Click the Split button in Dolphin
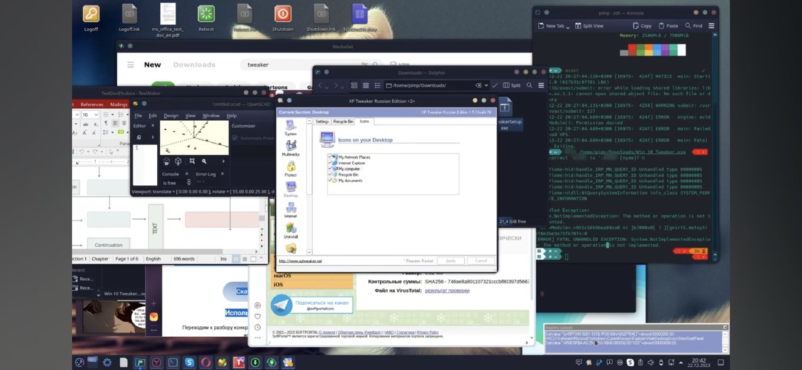Image resolution: width=802 pixels, height=370 pixels. coord(511,85)
